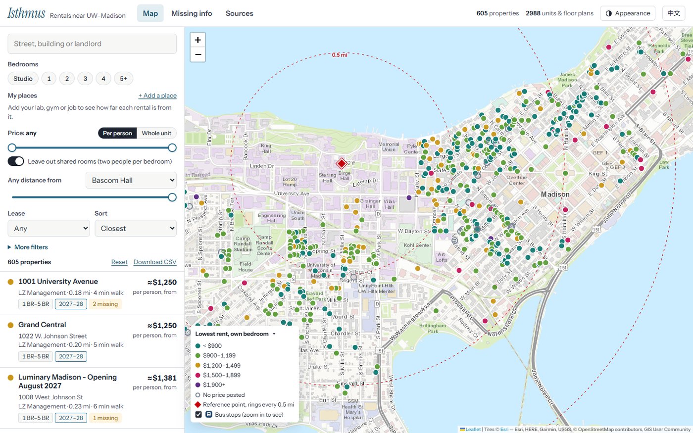Viewport: 693px width, 433px height.
Task: Open Lowest rent, own bedroom legend dropdown
Action: coord(236,334)
